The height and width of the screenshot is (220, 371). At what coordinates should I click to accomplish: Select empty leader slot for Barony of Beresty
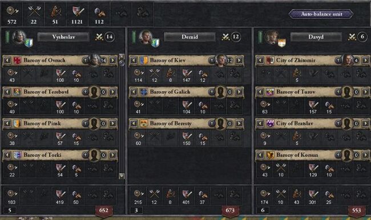220,123
